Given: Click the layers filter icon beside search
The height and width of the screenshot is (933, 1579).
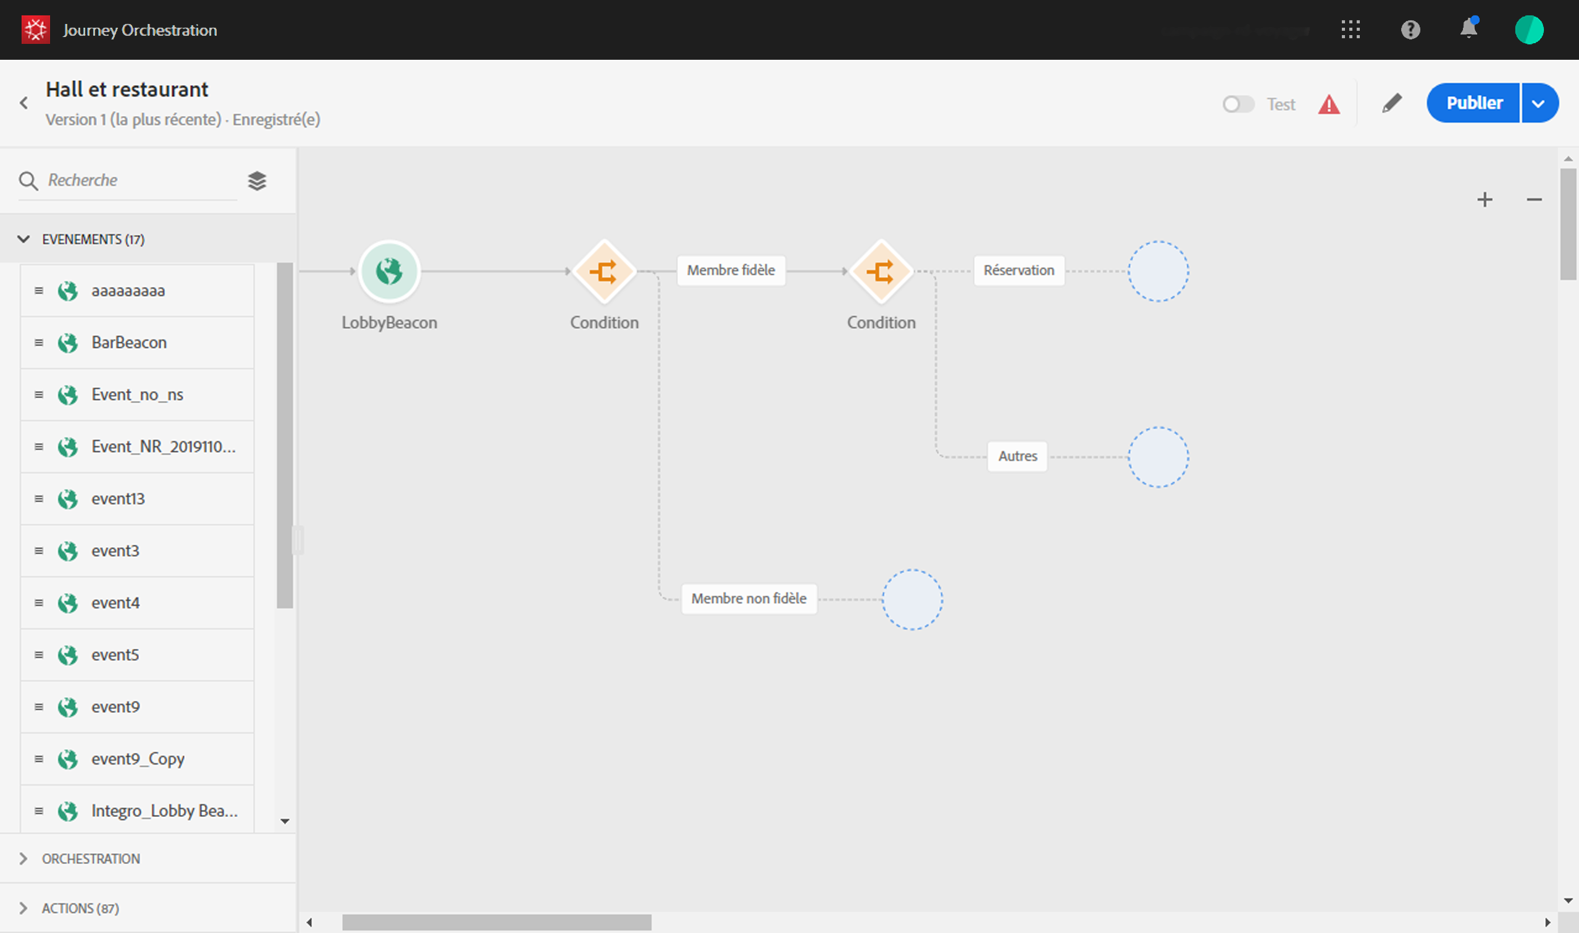Looking at the screenshot, I should coord(257,181).
